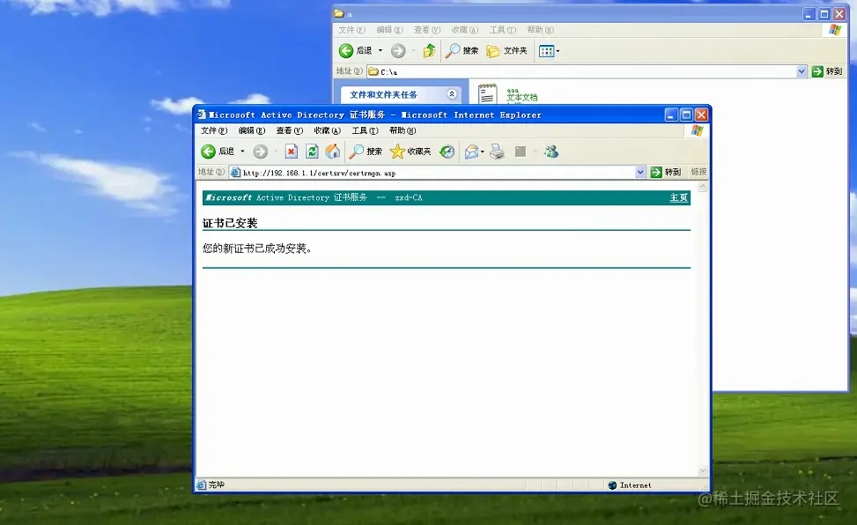Click the IE page scrollbar down arrow

(x=703, y=471)
